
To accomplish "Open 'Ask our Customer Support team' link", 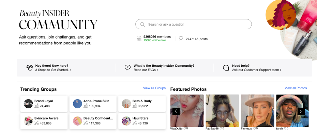I will click(x=257, y=70).
